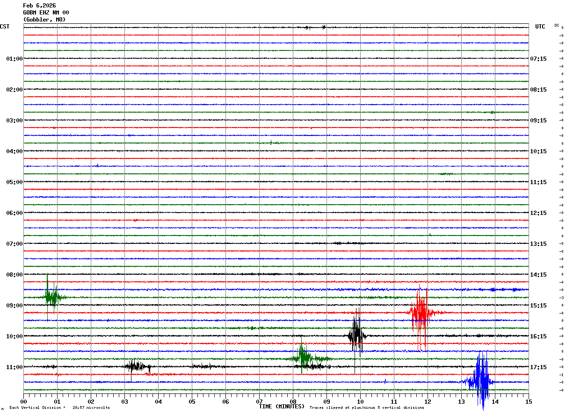The width and height of the screenshot is (566, 414).
Task: Click the 'TIME (MINUTES)' axis title
Action: pyautogui.click(x=282, y=407)
